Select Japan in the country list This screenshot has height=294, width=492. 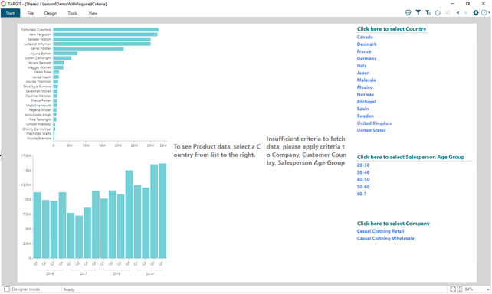click(363, 73)
